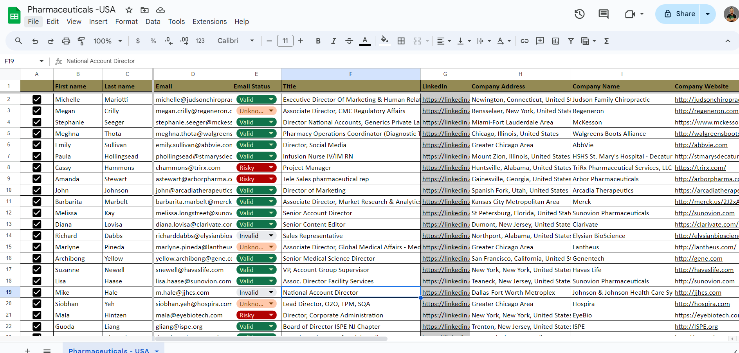Expand the Share options arrow

point(708,14)
